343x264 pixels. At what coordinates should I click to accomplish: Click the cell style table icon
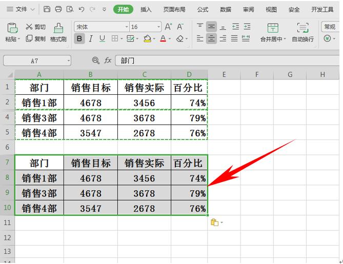(130, 39)
